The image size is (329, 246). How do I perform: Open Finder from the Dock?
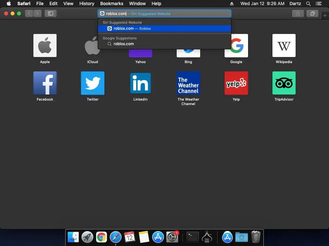[x=73, y=237]
